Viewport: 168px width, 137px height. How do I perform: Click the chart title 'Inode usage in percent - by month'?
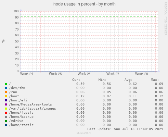(x=84, y=4)
